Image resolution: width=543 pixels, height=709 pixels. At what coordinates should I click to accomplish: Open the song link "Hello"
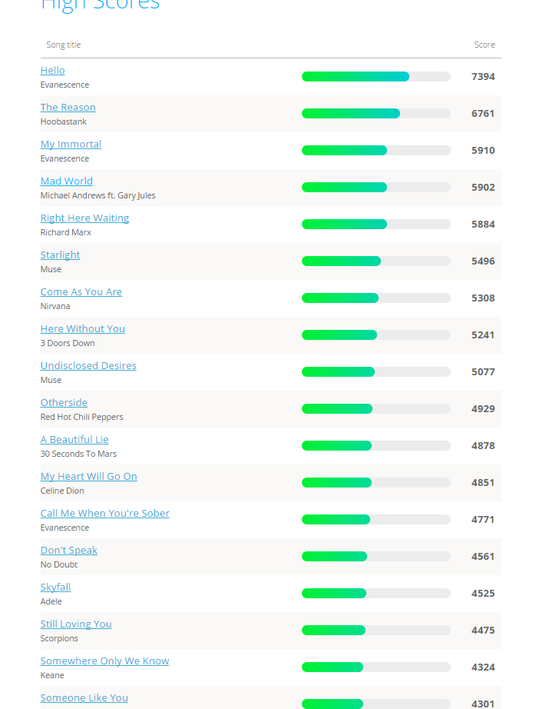click(53, 71)
